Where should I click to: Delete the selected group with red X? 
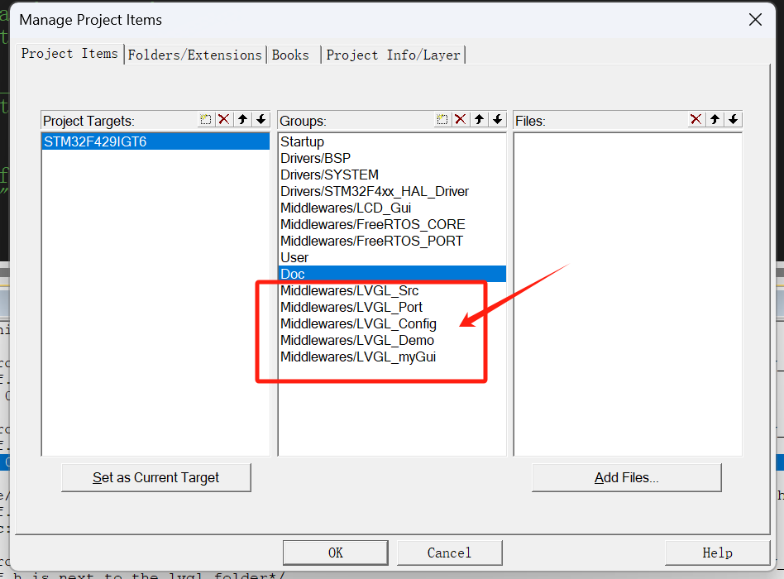click(x=461, y=120)
